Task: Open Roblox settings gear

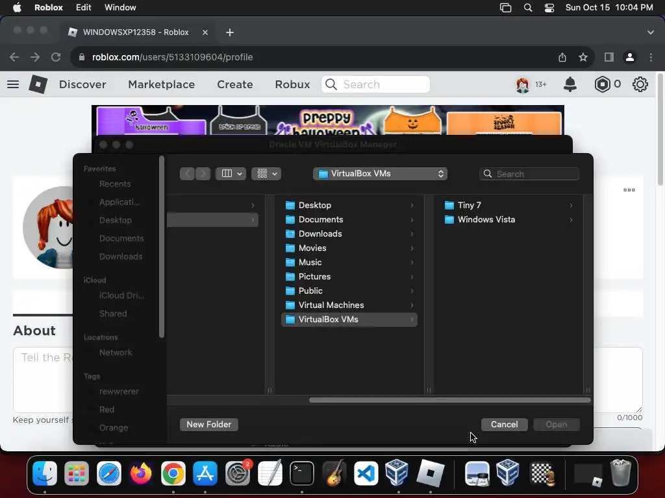Action: click(640, 84)
